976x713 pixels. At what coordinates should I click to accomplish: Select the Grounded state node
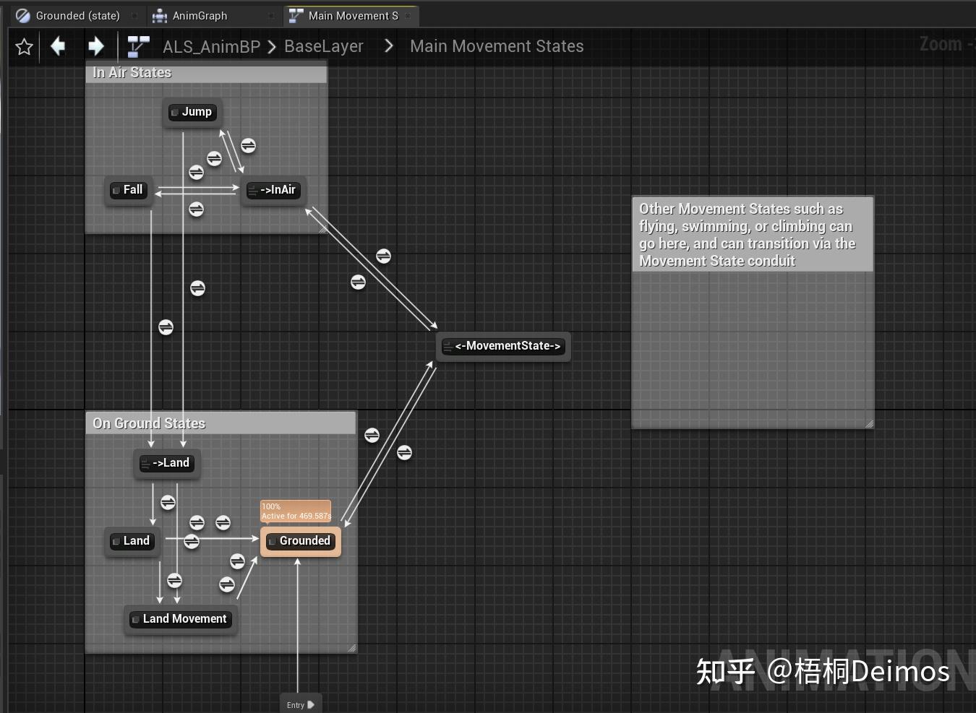coord(301,540)
